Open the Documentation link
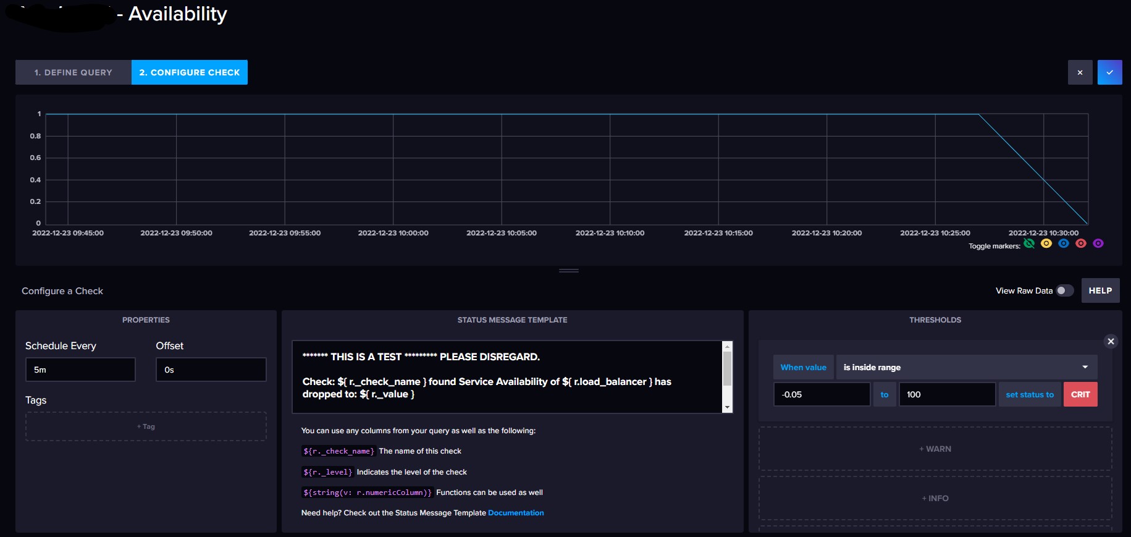This screenshot has height=537, width=1131. click(516, 513)
